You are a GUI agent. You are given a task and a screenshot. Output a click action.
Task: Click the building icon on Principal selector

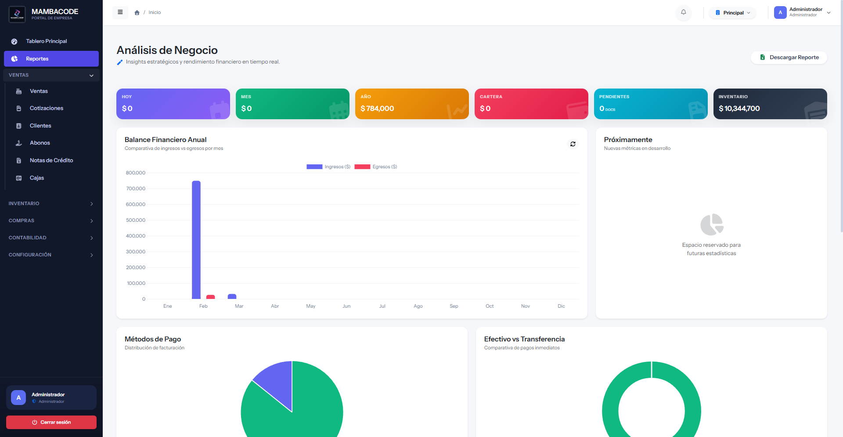[718, 13]
